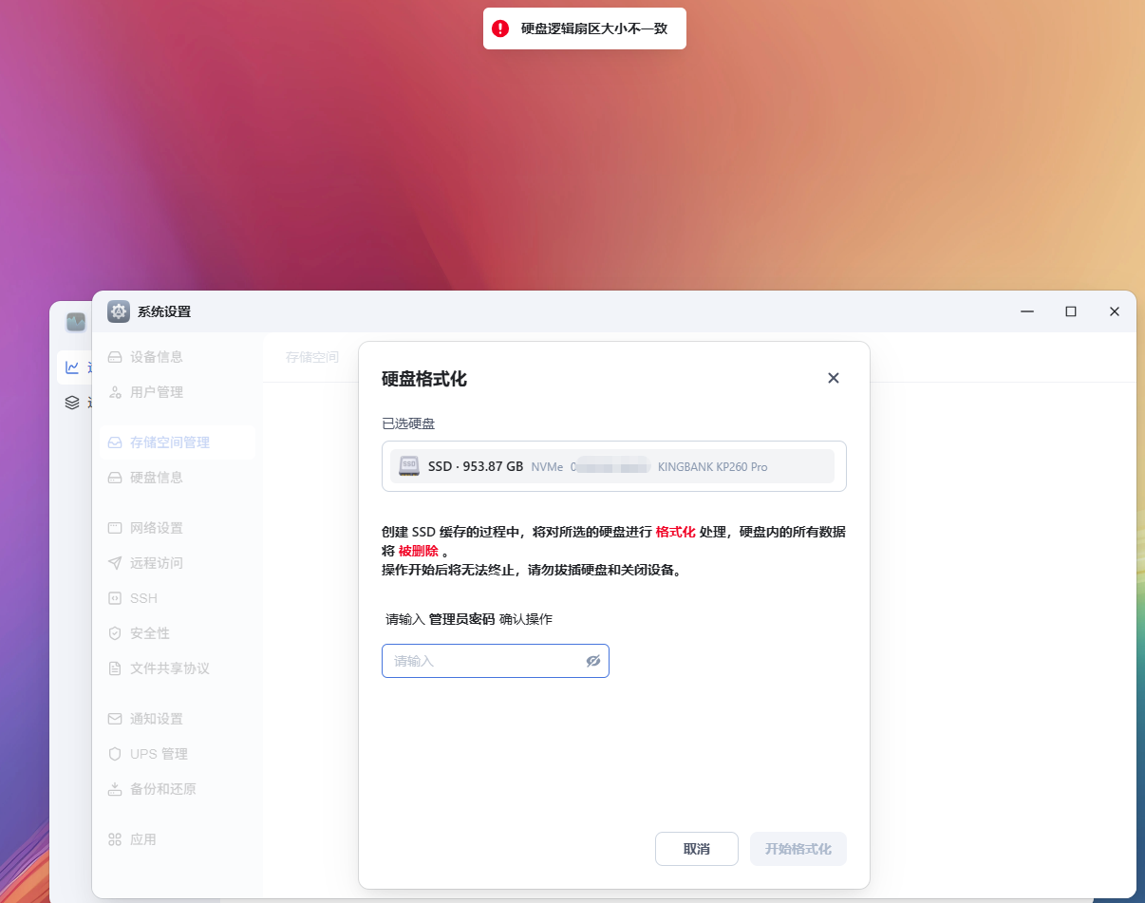
Task: Click the 设备信息 sidebar icon
Action: point(115,357)
